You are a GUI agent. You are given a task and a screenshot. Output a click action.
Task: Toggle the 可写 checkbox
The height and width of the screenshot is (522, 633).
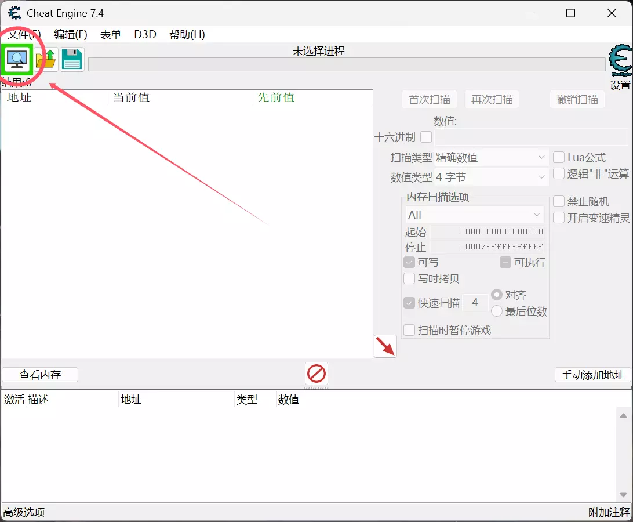point(409,262)
